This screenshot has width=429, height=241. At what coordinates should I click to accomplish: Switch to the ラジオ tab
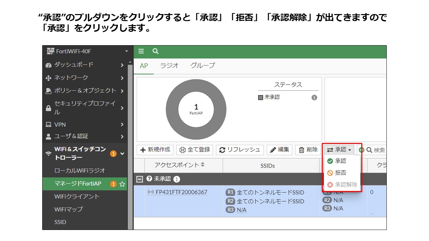point(170,66)
